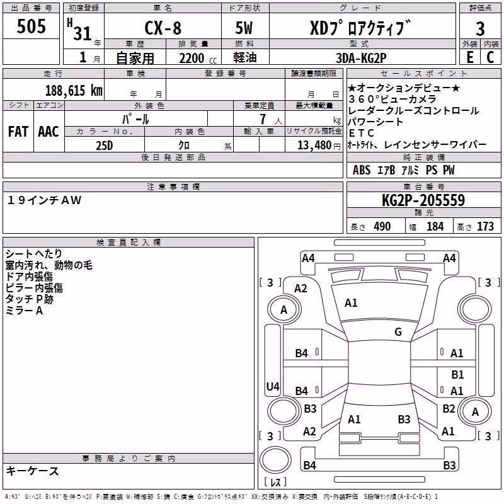Select the recycle deposit 13,480円
504x504 pixels.
tap(319, 146)
